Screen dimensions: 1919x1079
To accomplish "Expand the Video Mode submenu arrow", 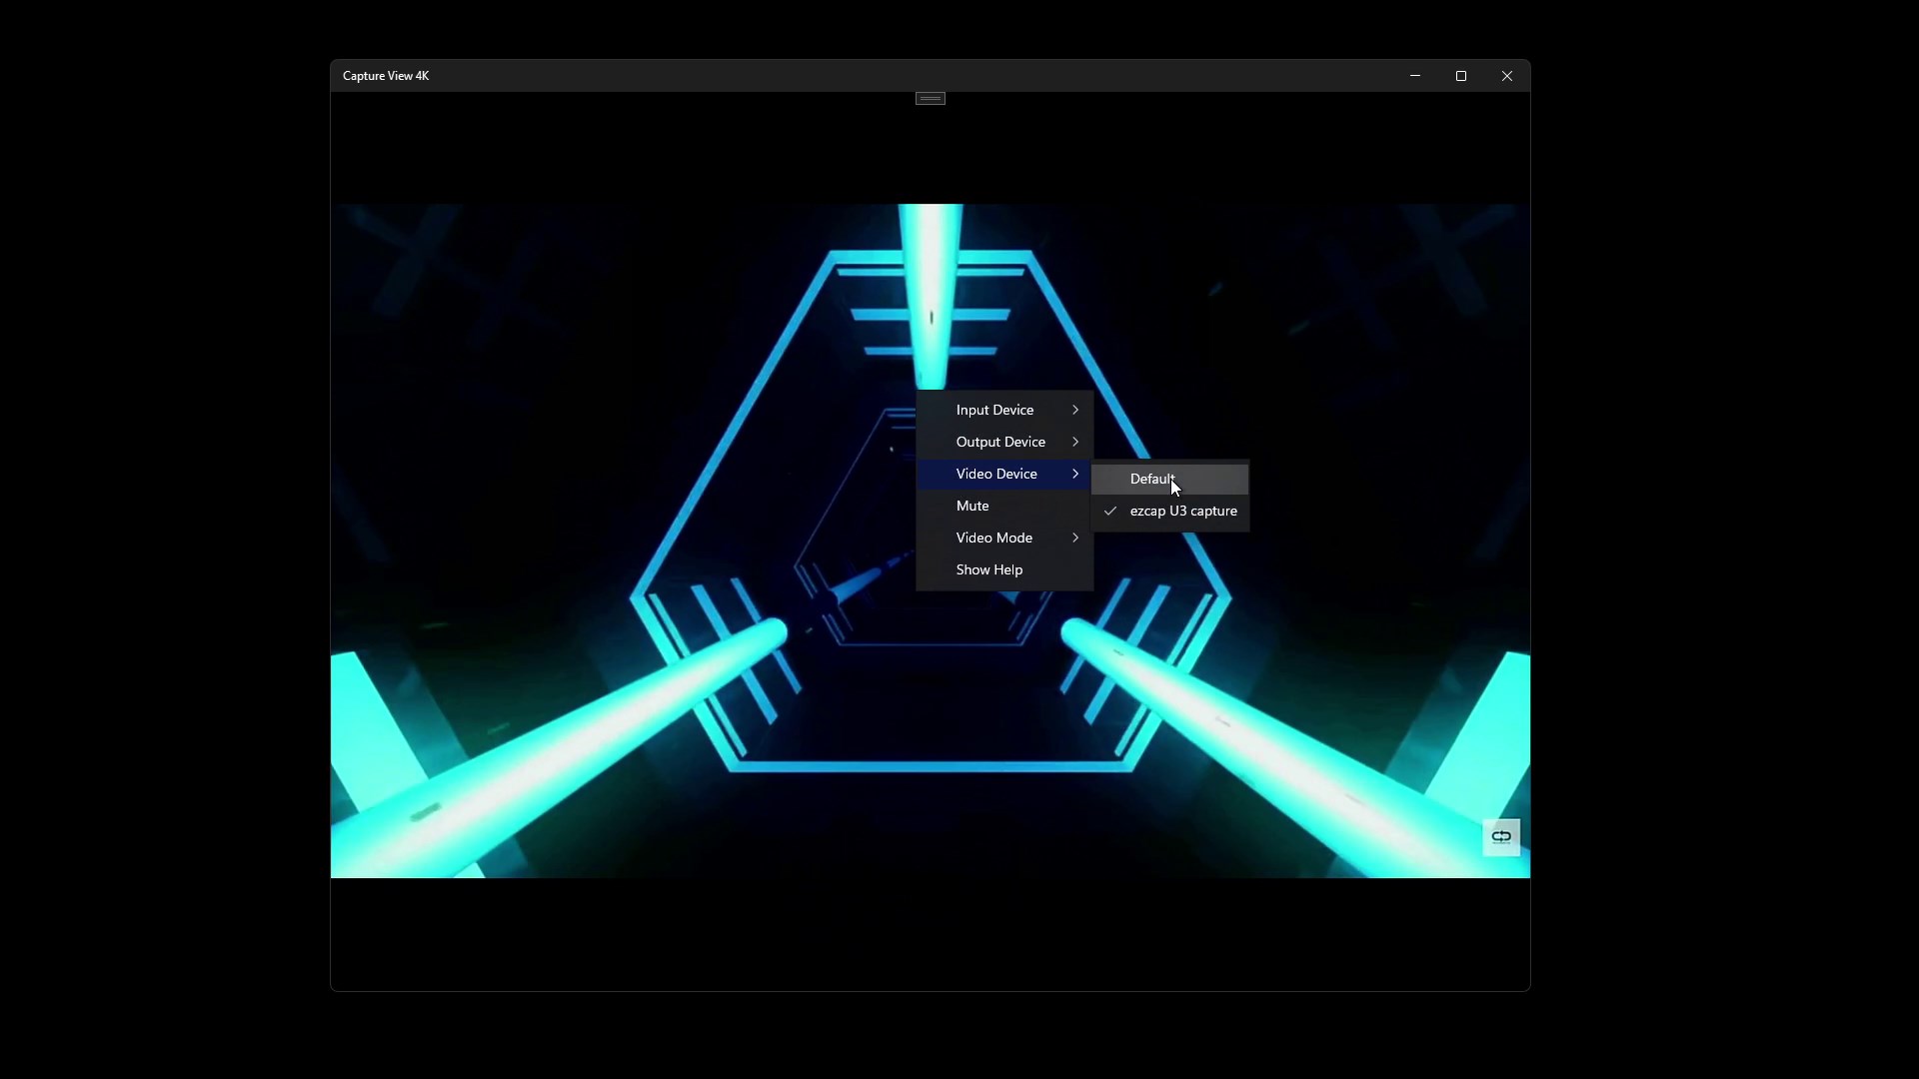I will click(x=1075, y=539).
